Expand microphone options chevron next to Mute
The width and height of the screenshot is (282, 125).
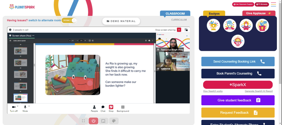click(29, 106)
